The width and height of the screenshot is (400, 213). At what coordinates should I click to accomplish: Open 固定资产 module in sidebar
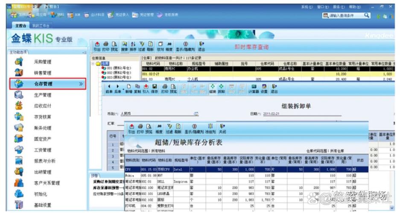[x=42, y=139]
